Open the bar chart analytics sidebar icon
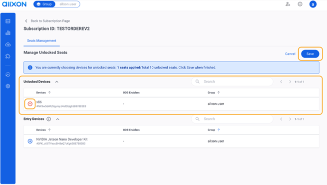This screenshot has height=185, width=327. [8, 33]
